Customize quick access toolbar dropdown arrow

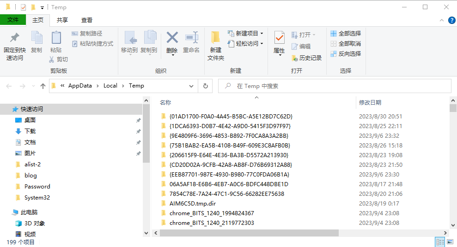(x=42, y=7)
